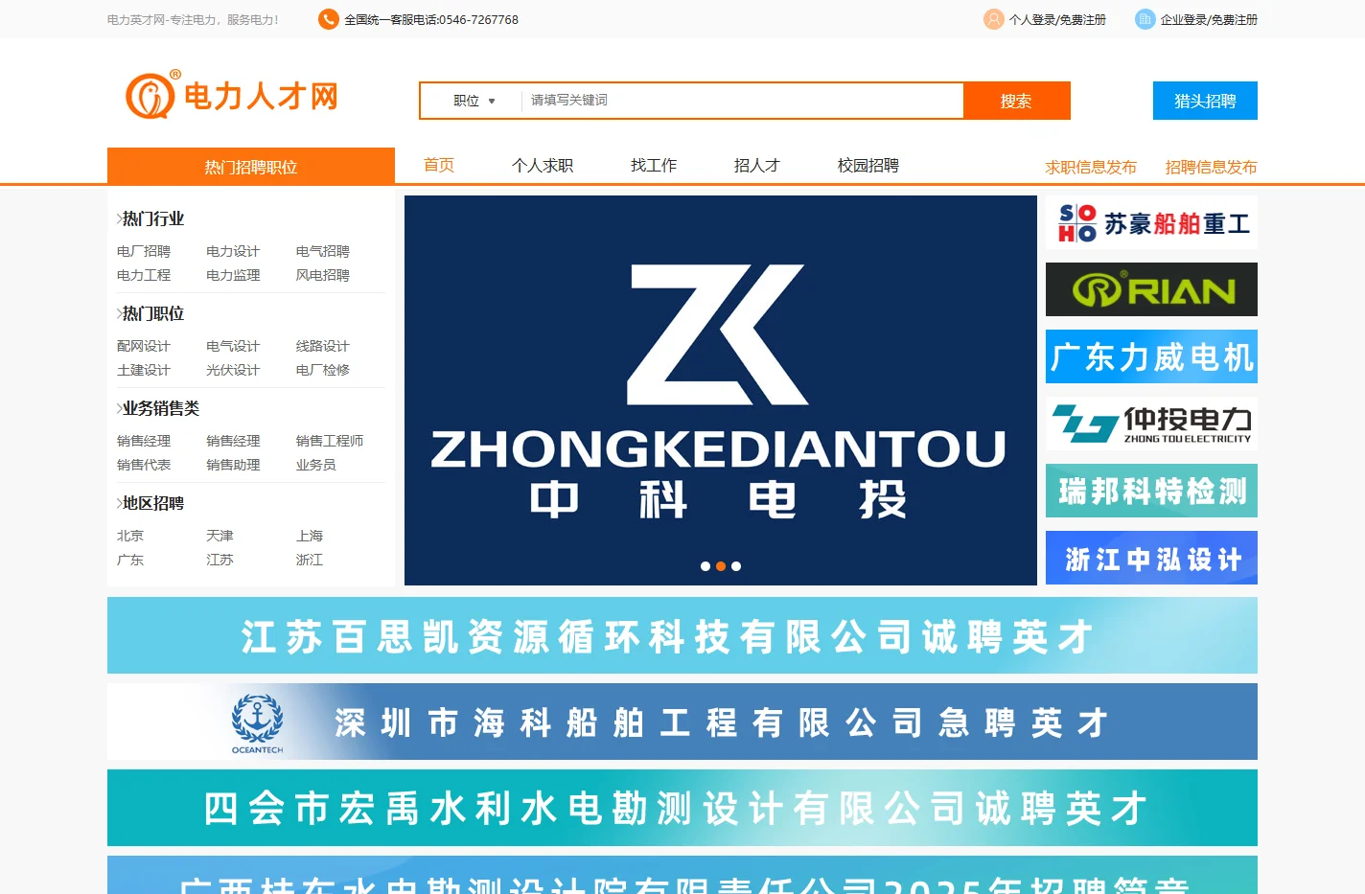Screen dimensions: 1365x894
Task: Open the 苏豪船舶重工 sponsor logo
Action: point(1151,222)
